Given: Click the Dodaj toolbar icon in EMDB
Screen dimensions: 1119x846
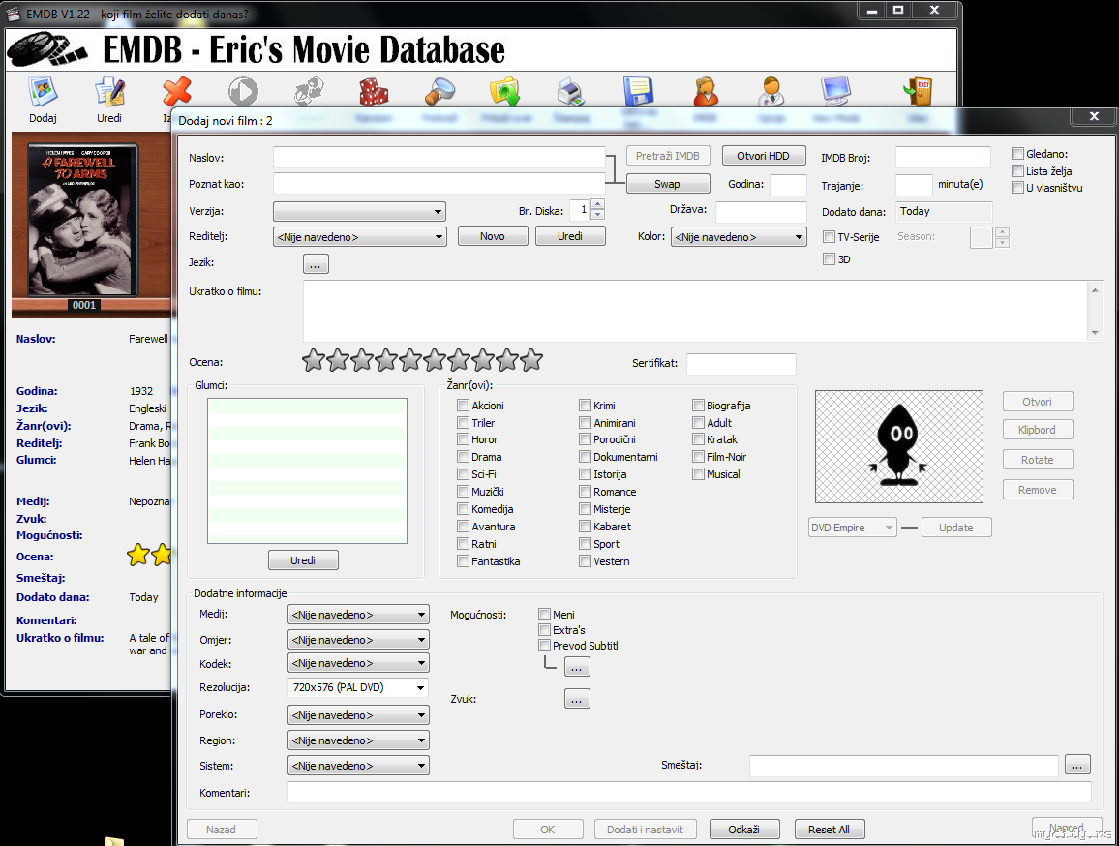Looking at the screenshot, I should tap(43, 93).
